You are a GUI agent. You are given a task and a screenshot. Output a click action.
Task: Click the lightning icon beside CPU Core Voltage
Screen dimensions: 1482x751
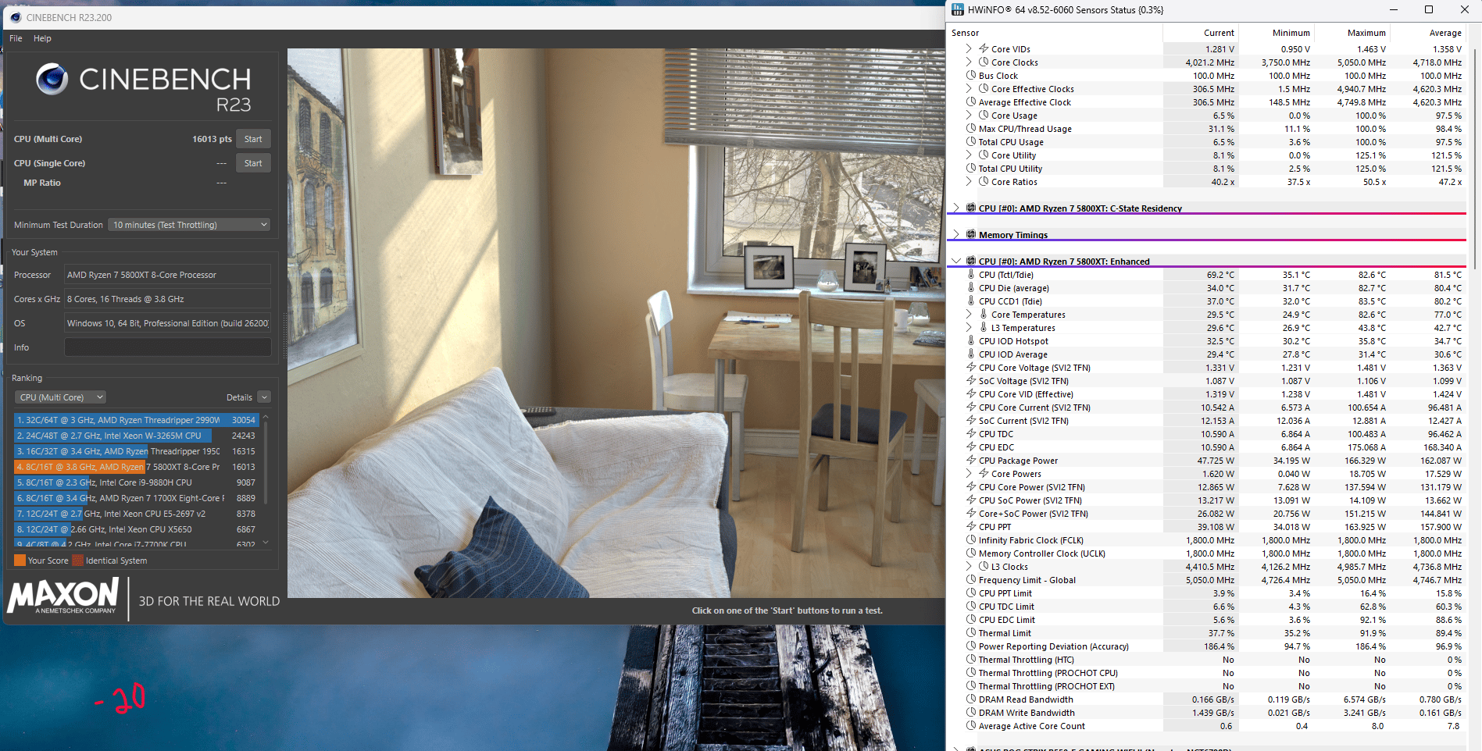[x=971, y=368]
